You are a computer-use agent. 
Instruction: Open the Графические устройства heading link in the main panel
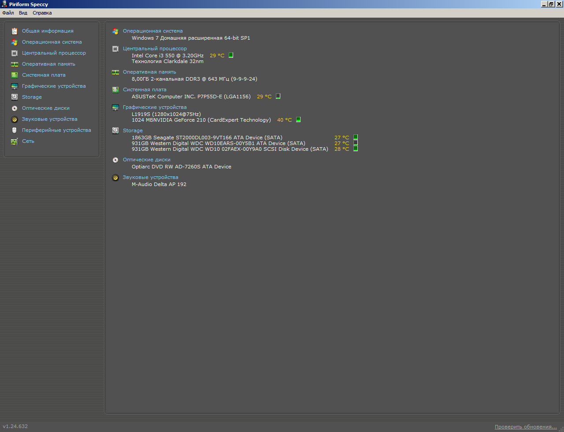tap(155, 107)
